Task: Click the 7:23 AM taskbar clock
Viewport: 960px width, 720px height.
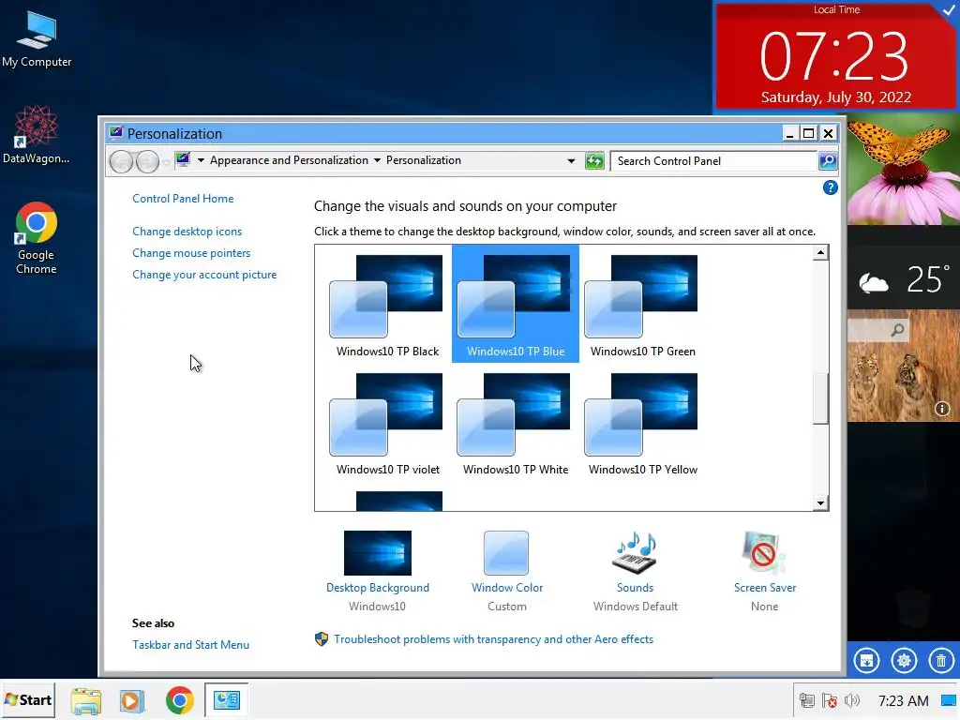Action: (x=903, y=700)
